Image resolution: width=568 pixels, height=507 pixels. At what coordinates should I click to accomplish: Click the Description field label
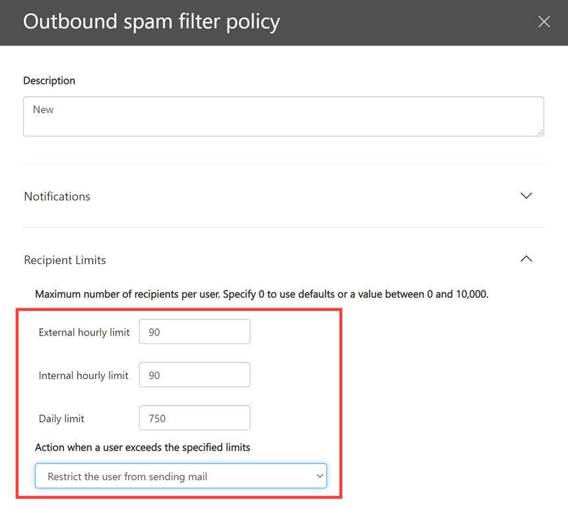tap(49, 81)
